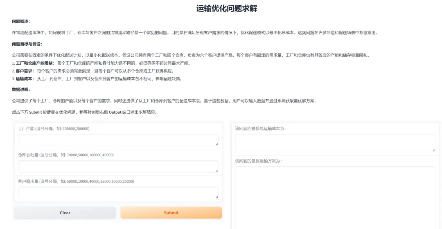
Task: Click the 最优总运输成本 output box
Action: tap(335, 143)
